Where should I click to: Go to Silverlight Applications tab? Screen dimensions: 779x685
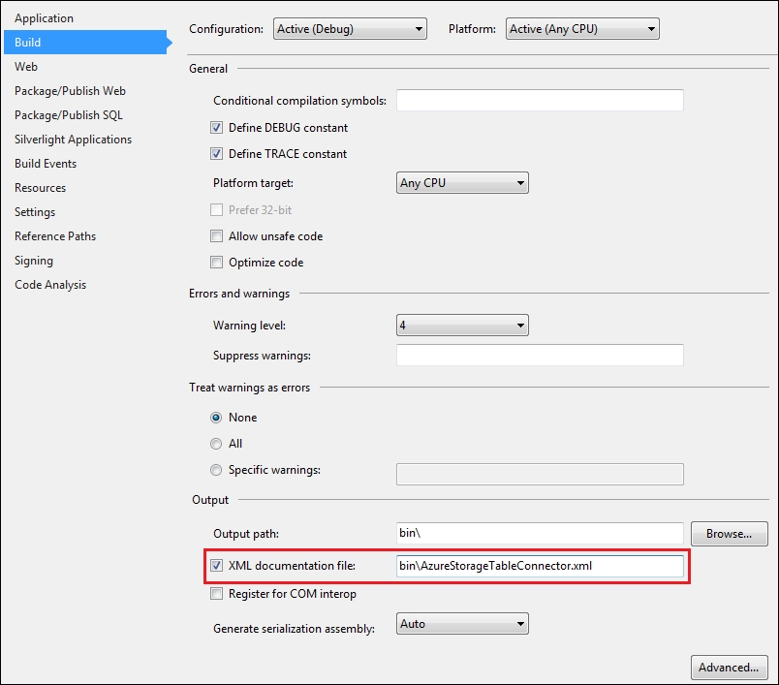click(x=73, y=140)
